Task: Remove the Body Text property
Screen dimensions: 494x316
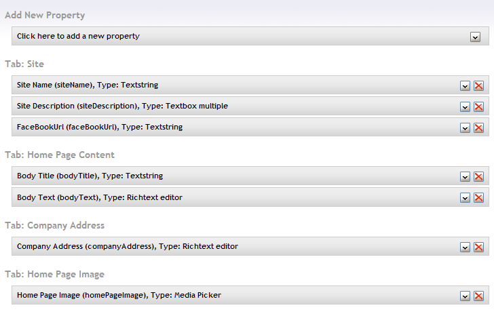Action: pos(478,197)
